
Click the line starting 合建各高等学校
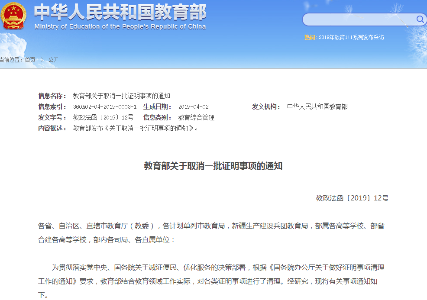(106, 240)
